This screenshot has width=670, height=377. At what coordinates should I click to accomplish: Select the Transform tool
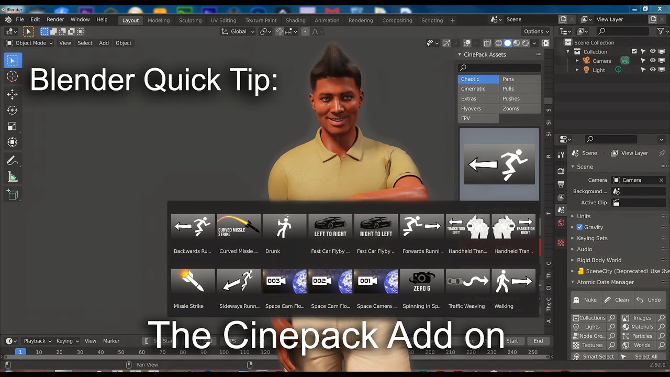tap(13, 142)
